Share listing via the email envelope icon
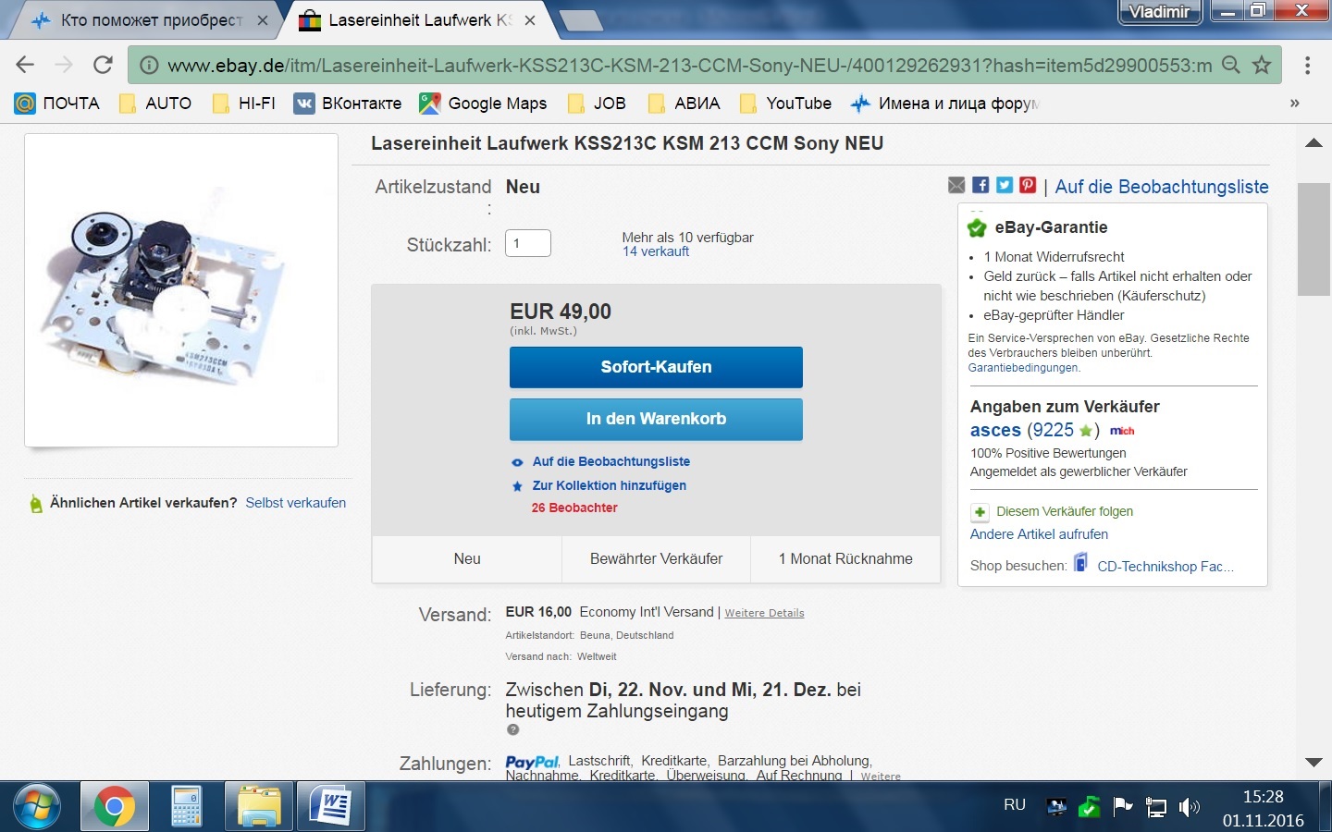Viewport: 1332px width, 832px height. click(956, 186)
